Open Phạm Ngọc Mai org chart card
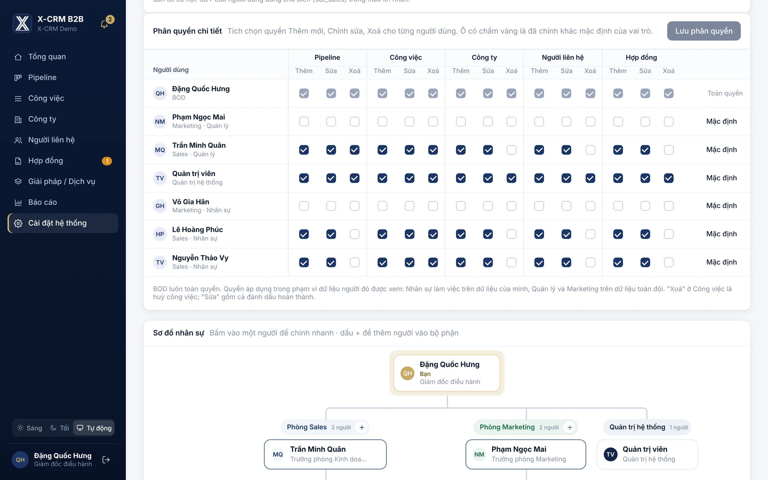The image size is (768, 480). (525, 454)
